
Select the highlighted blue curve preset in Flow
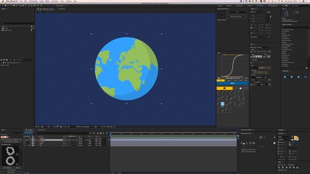tap(222, 104)
